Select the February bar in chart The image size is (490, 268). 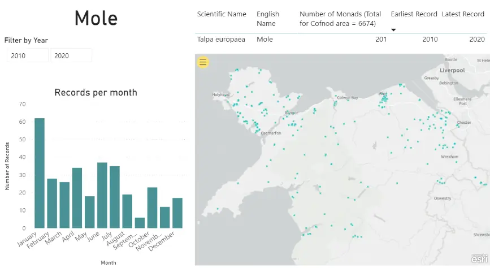(x=52, y=203)
